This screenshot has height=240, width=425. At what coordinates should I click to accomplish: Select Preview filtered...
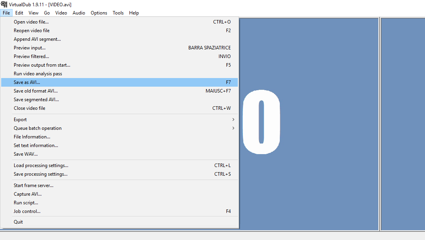coord(120,56)
